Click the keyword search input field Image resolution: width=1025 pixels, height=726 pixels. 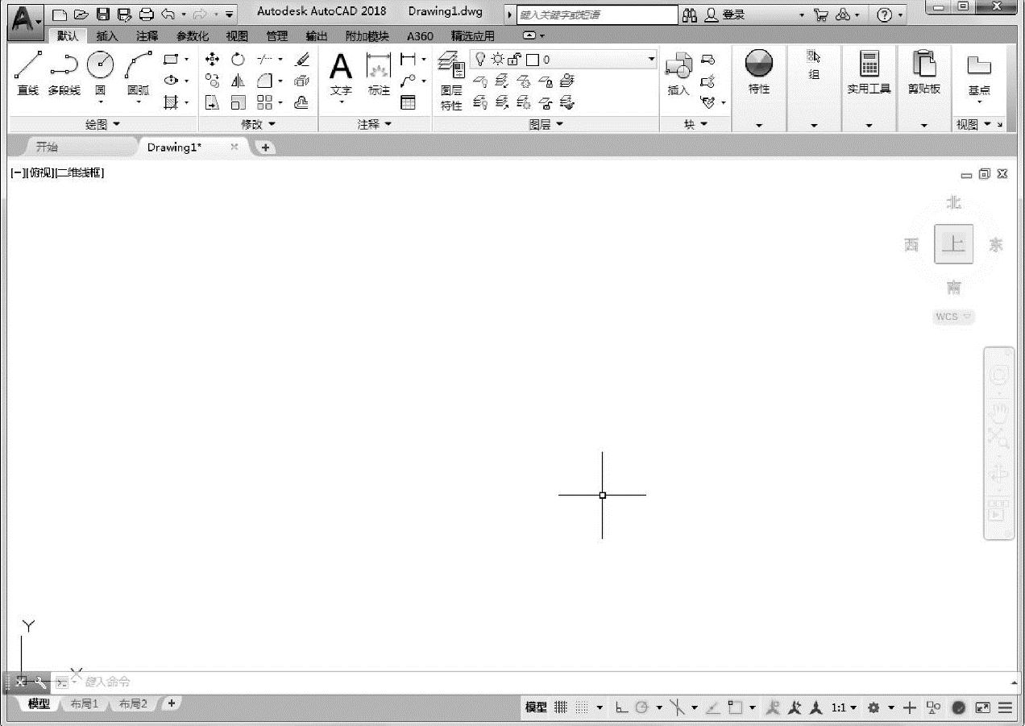coord(597,15)
